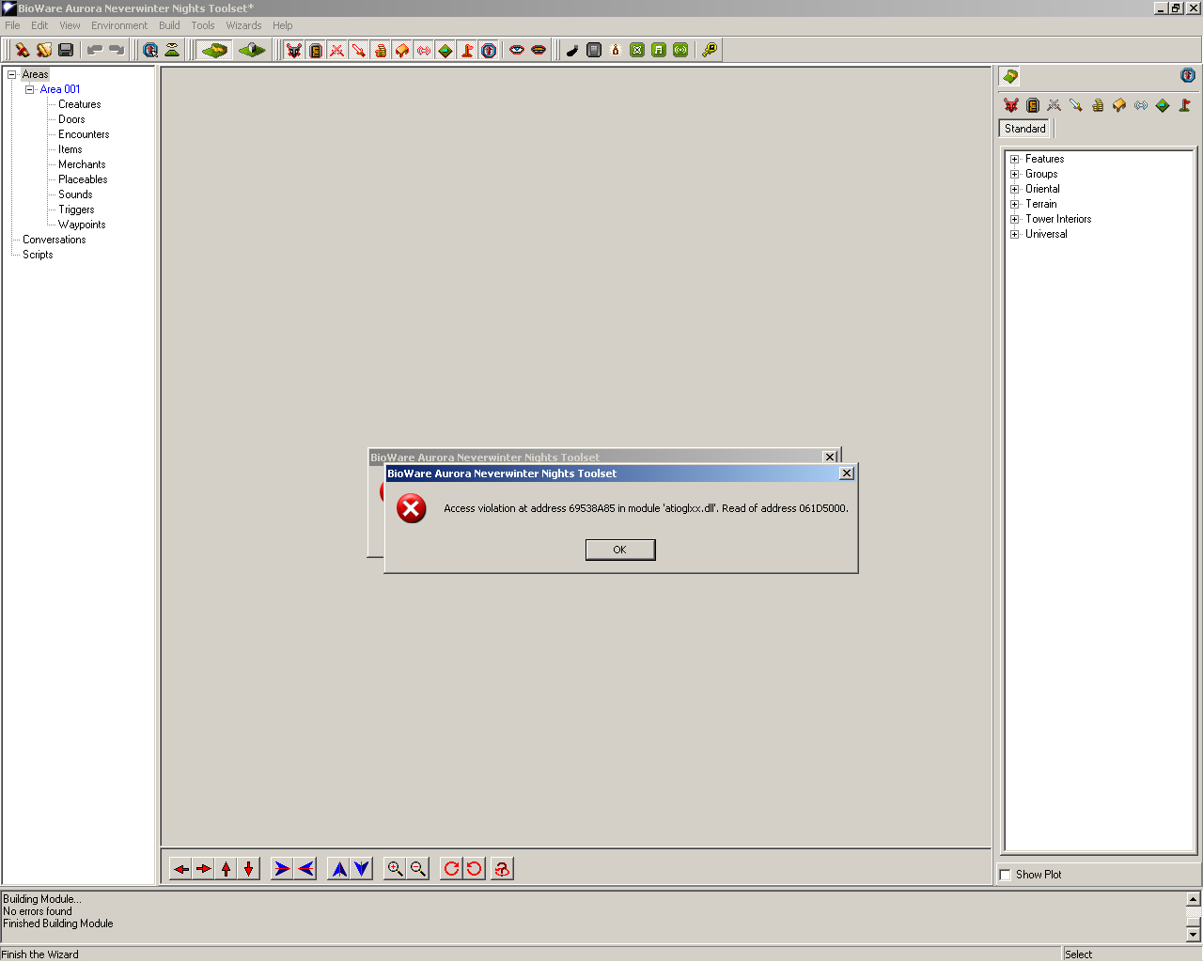This screenshot has width=1203, height=962.
Task: Click the red left arrow pan button
Action: (181, 869)
